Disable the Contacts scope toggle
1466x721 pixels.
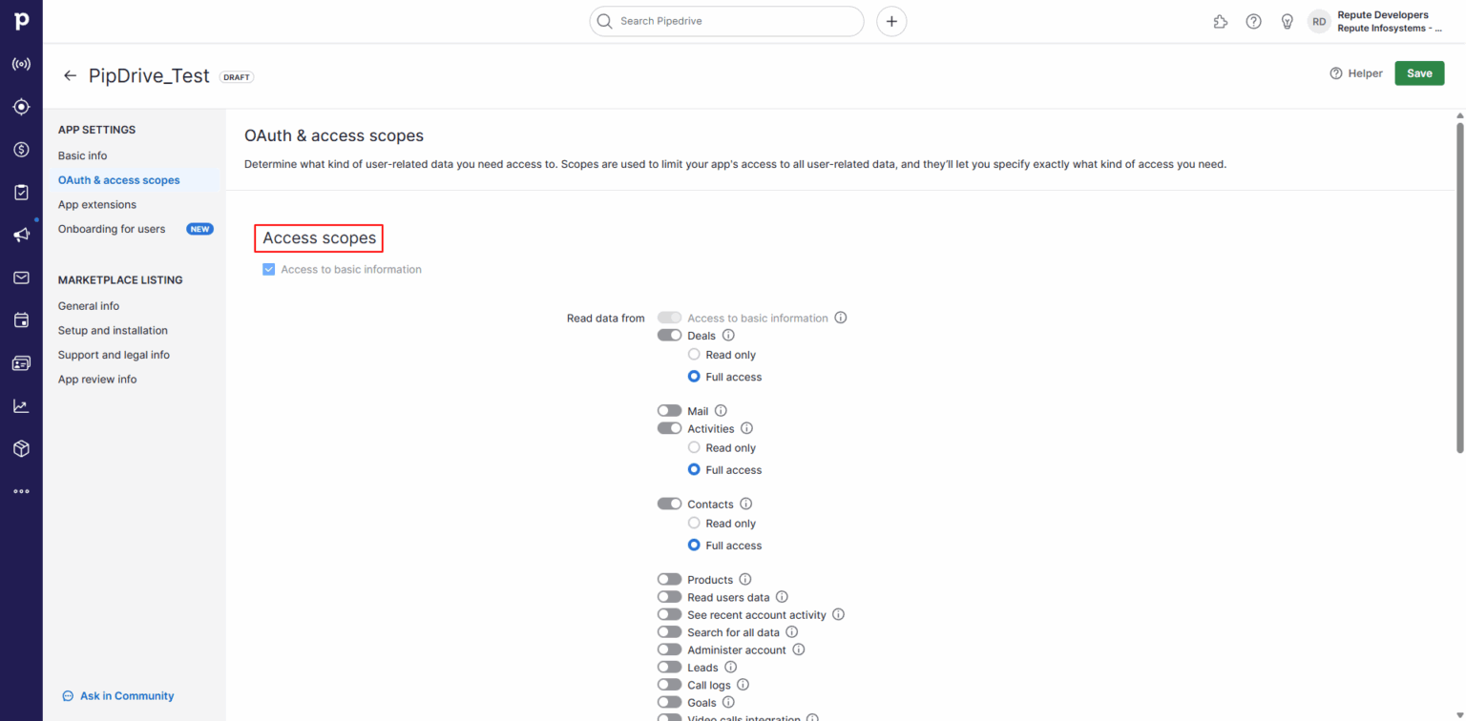pyautogui.click(x=669, y=504)
